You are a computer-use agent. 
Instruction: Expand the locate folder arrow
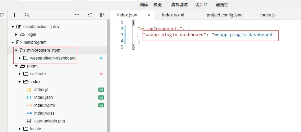coord(20,129)
